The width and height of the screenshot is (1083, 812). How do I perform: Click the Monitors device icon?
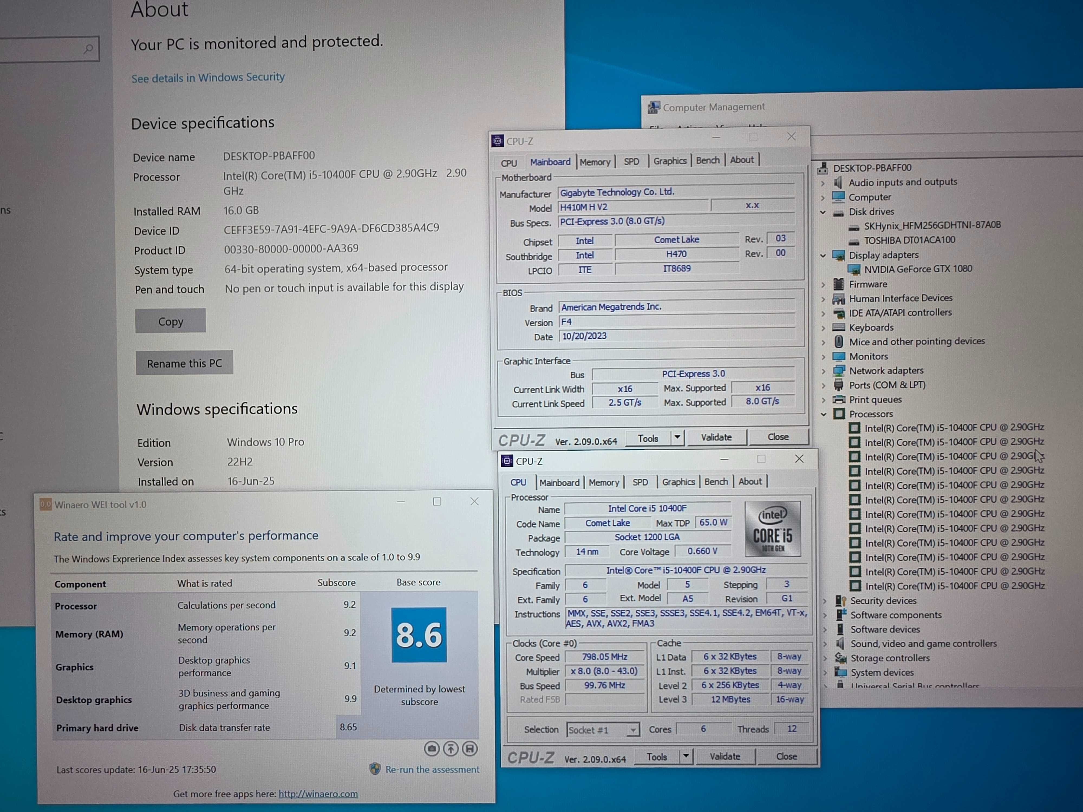coord(839,356)
